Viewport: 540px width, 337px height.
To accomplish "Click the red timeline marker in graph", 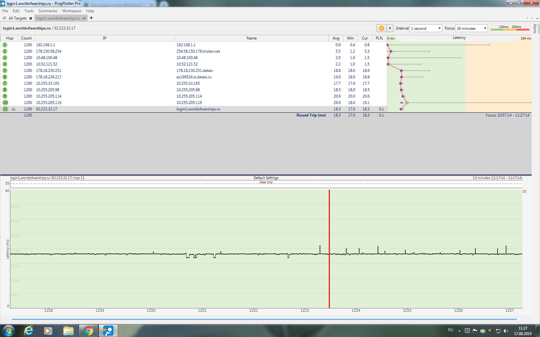I will [329, 249].
